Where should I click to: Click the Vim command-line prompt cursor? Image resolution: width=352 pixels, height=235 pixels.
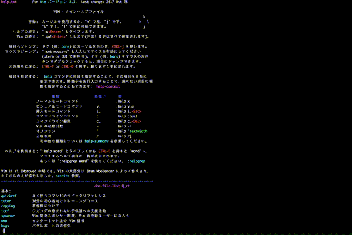click(4, 231)
